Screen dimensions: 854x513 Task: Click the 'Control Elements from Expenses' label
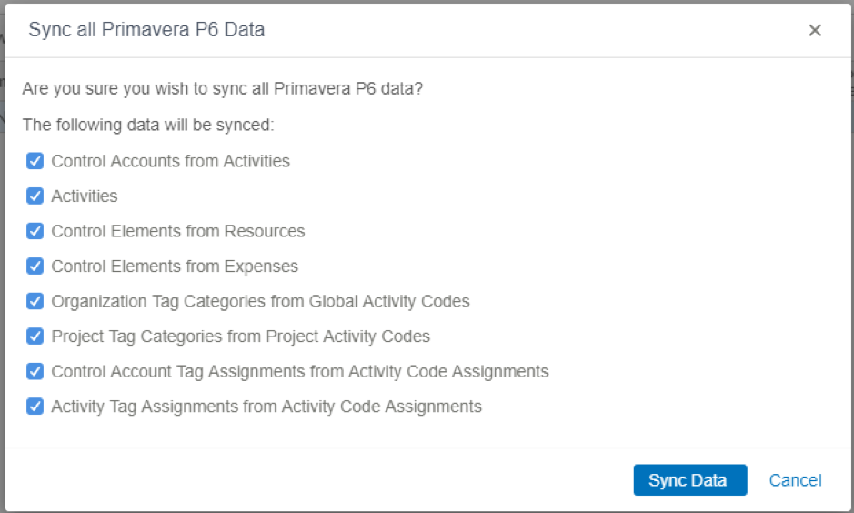tap(175, 267)
